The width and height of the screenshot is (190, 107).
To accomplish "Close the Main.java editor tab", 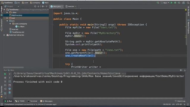I will pyautogui.click(x=62, y=7).
